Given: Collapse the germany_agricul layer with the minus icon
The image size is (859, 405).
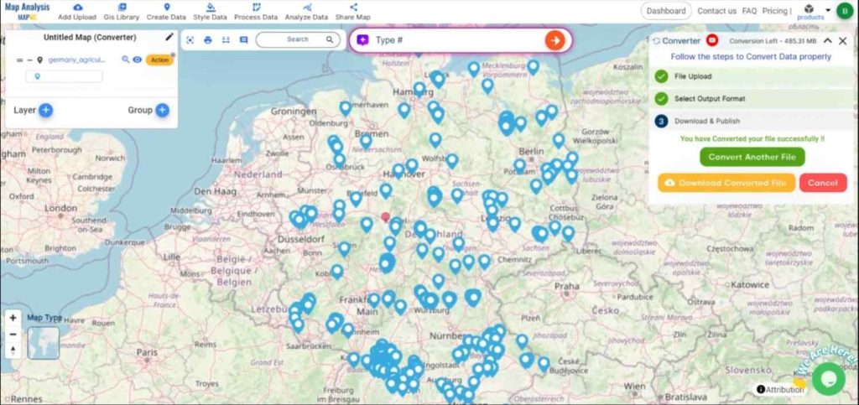Looking at the screenshot, I should click(x=29, y=60).
